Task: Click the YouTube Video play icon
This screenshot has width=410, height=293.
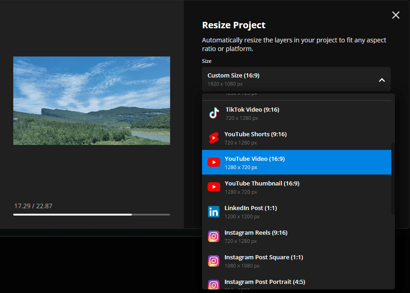Action: 213,162
